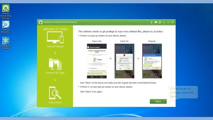Open FonePaw Android Data Recovery desktop shortcut
213x120 pixels.
[x=6, y=12]
